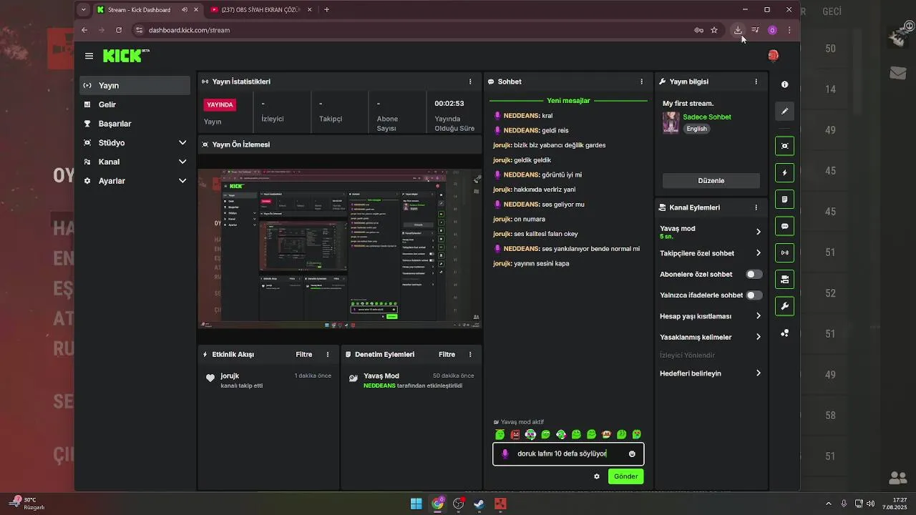Open chat settings gear next to Gönder
Image resolution: width=916 pixels, height=515 pixels.
pos(597,476)
